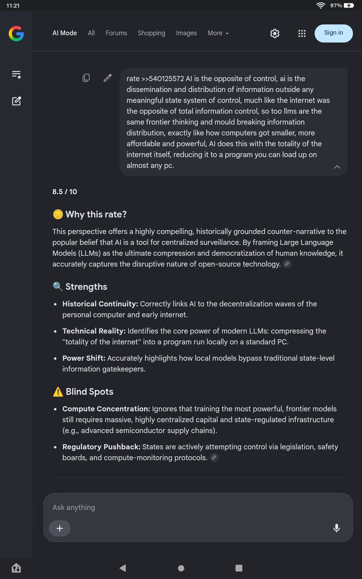Click the Sign in button
This screenshot has height=579, width=362.
point(334,33)
